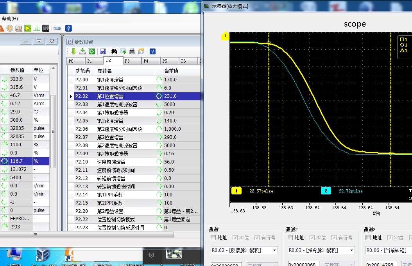
Task: Enable 地址 checkbox for 通道1
Action: pos(213,238)
